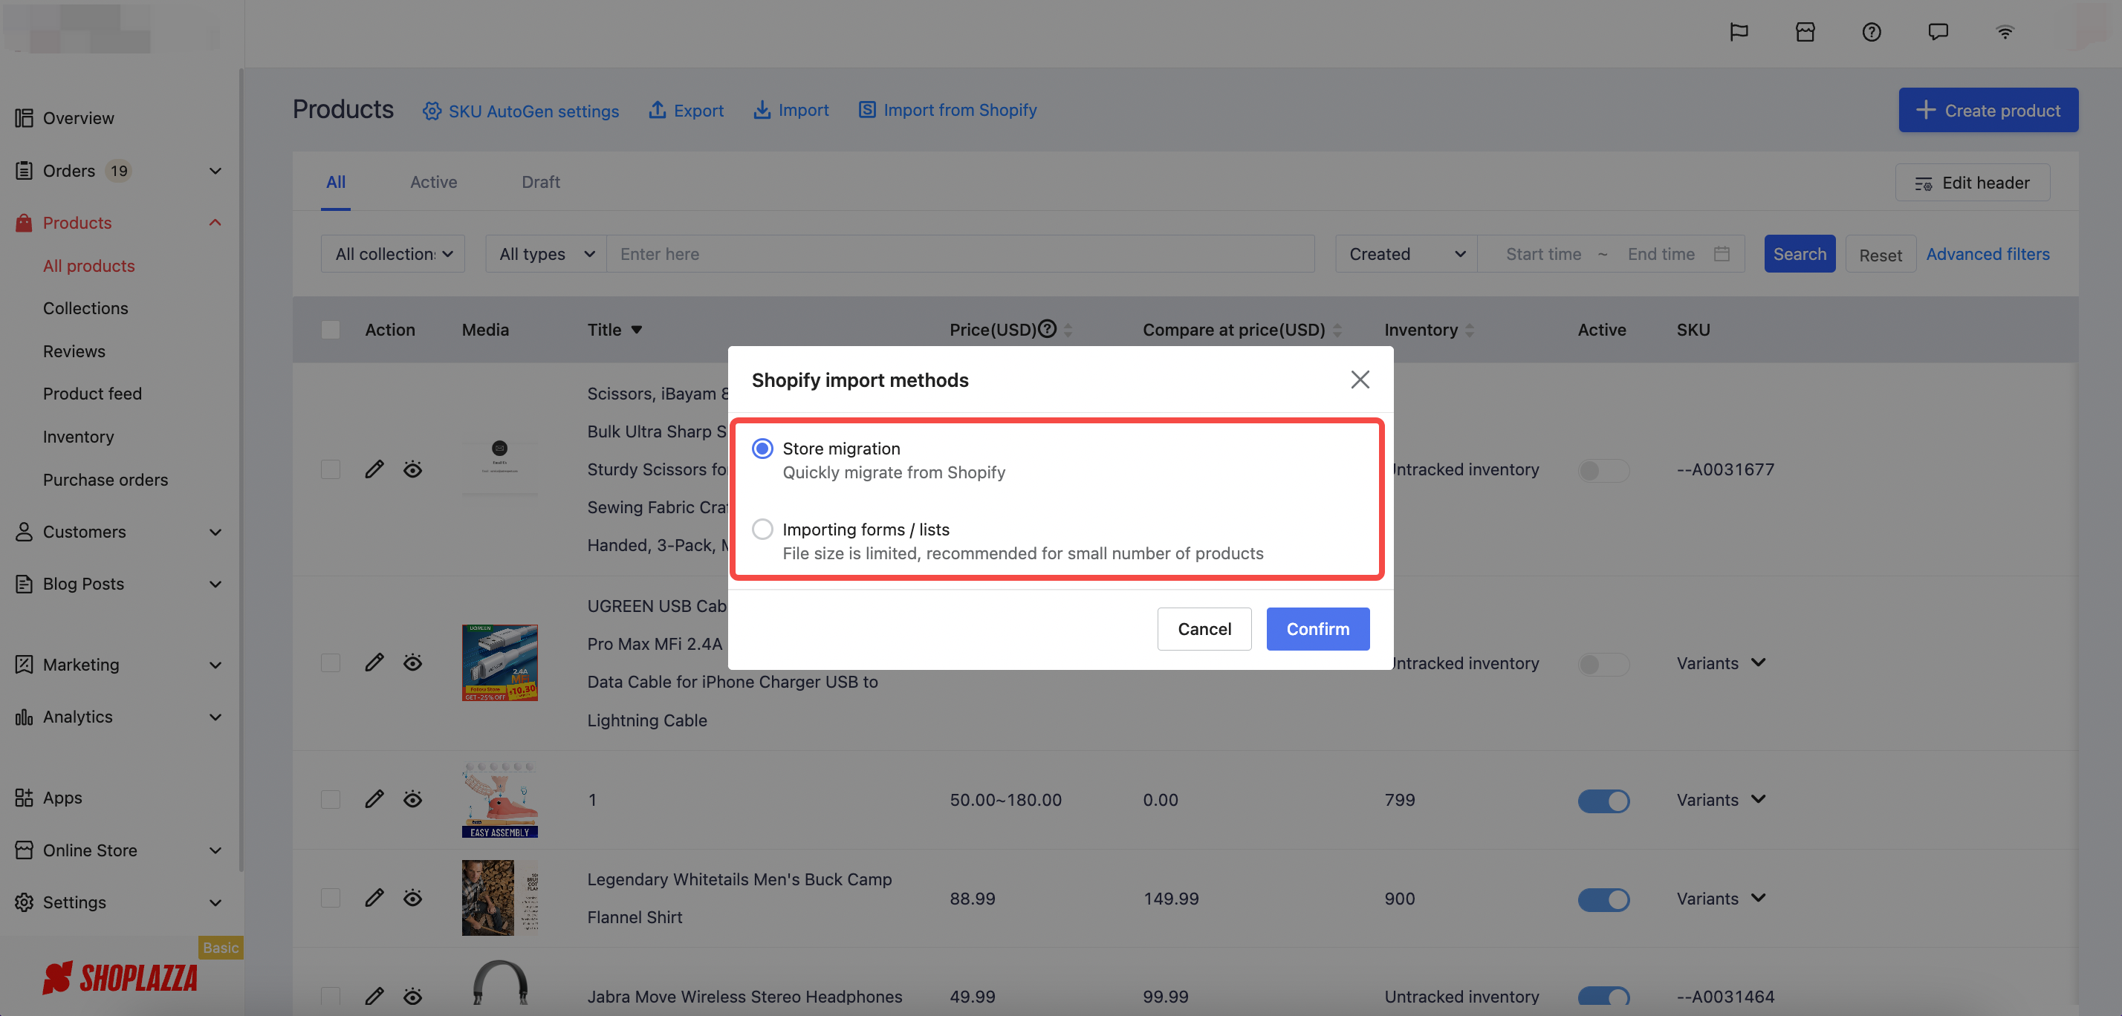Open the All types dropdown

[x=546, y=253]
